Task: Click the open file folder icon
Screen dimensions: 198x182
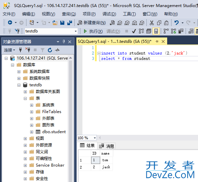Action: tap(55, 23)
